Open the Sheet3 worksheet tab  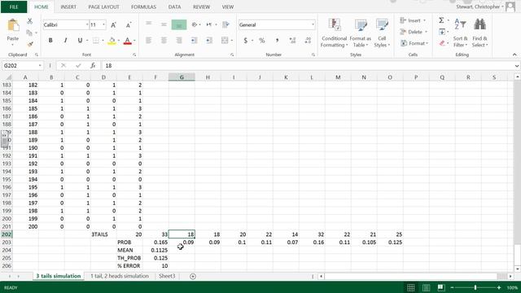tap(167, 276)
